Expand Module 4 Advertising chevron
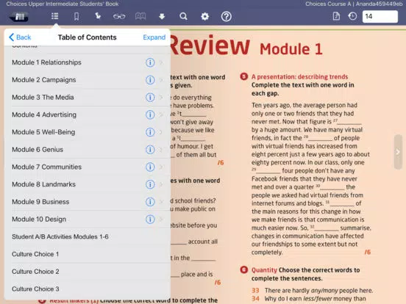The image size is (406, 304). (161, 115)
